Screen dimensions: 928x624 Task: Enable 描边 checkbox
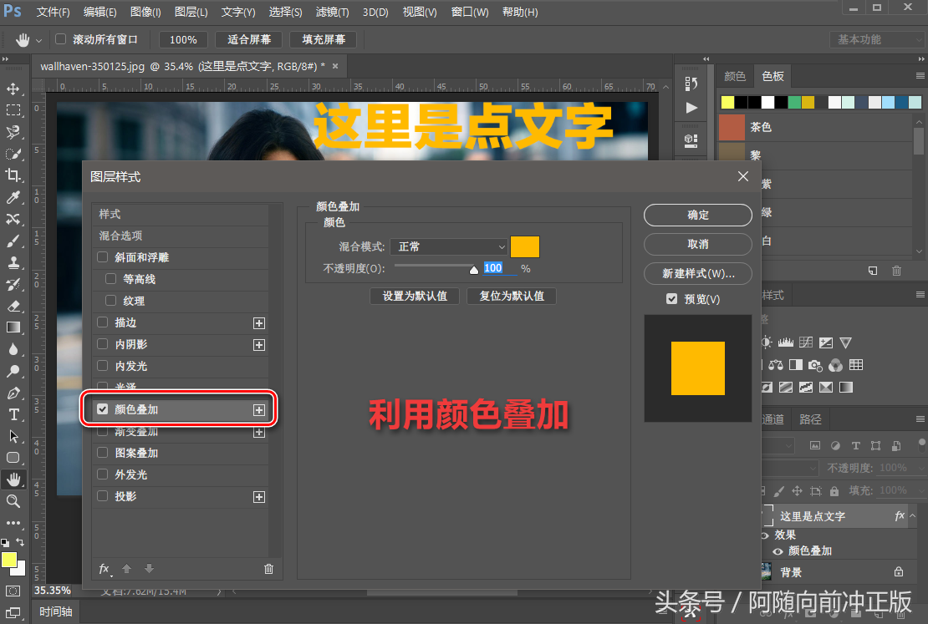pyautogui.click(x=102, y=322)
